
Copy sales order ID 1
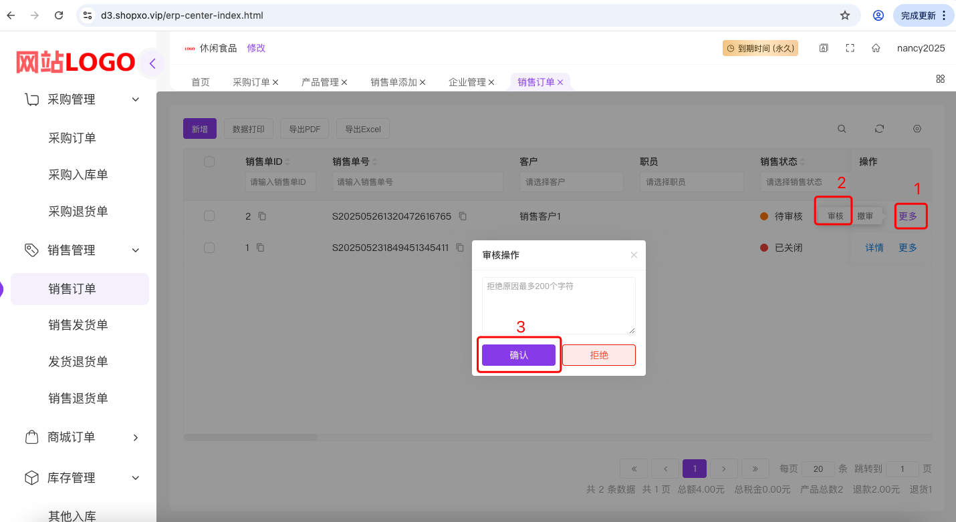click(261, 248)
